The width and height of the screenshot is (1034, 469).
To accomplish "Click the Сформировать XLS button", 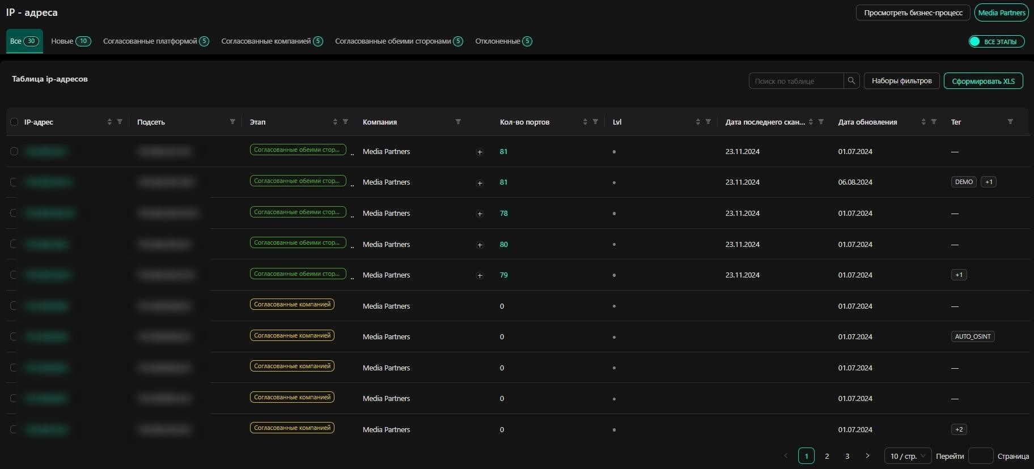I will 983,81.
